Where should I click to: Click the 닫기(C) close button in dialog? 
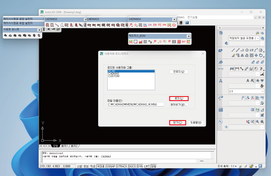pyautogui.click(x=178, y=123)
